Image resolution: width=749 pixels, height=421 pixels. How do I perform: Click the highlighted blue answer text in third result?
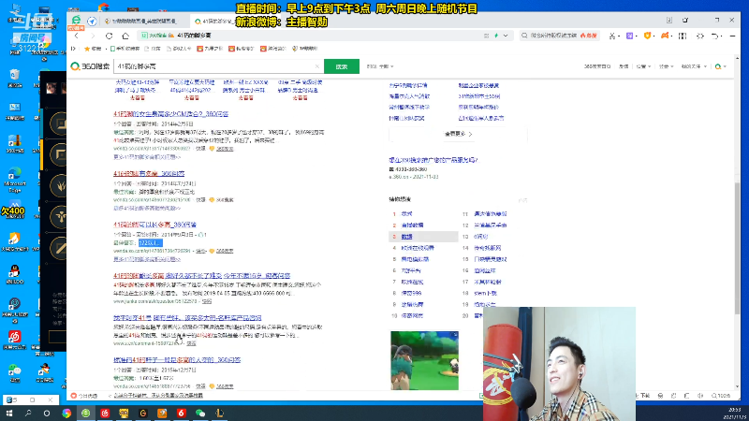click(x=151, y=243)
